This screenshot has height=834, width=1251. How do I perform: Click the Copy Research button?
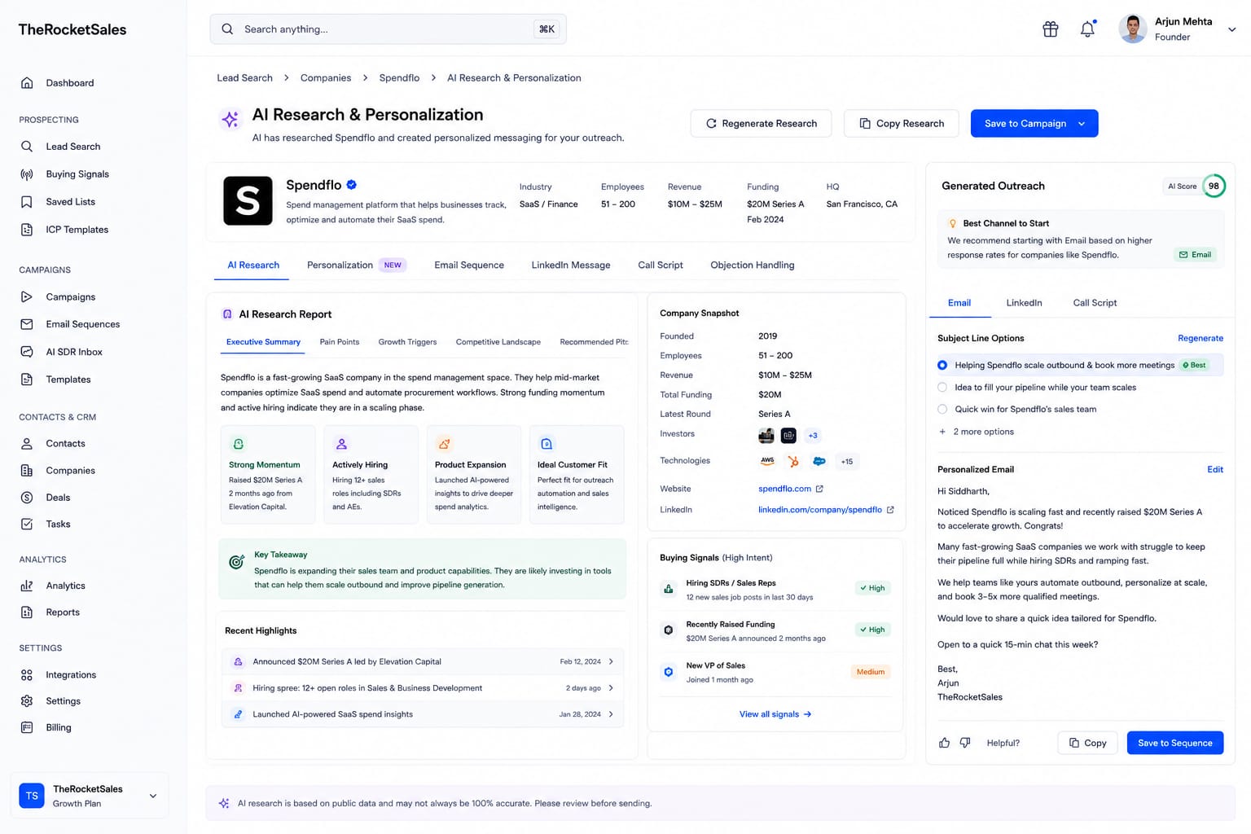[902, 124]
